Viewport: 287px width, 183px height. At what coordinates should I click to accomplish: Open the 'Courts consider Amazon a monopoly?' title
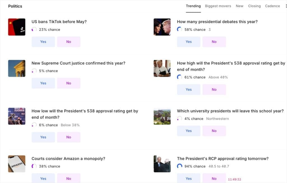pyautogui.click(x=68, y=158)
